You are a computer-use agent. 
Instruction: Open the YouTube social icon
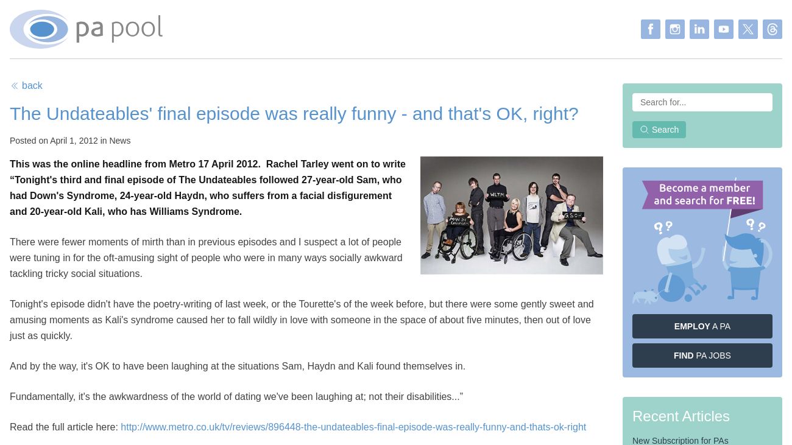(x=724, y=29)
